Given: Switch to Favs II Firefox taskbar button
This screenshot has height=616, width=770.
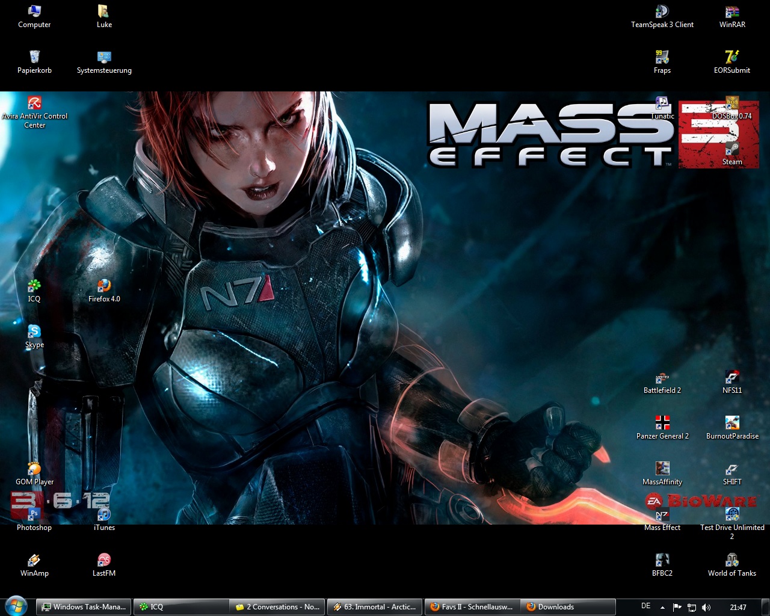Looking at the screenshot, I should pyautogui.click(x=472, y=607).
